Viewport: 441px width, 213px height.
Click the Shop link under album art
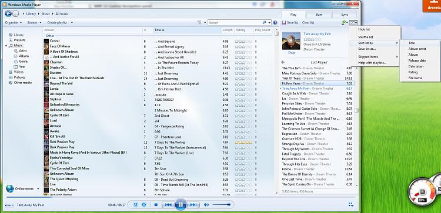click(x=292, y=52)
